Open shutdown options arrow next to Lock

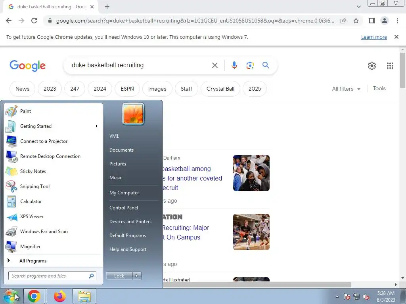(x=137, y=276)
